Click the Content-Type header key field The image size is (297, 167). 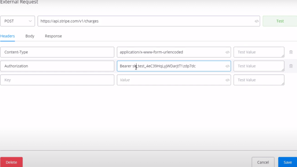(x=57, y=52)
